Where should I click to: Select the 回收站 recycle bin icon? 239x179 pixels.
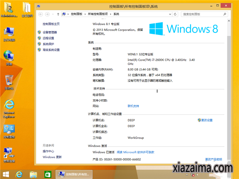pos(9,82)
